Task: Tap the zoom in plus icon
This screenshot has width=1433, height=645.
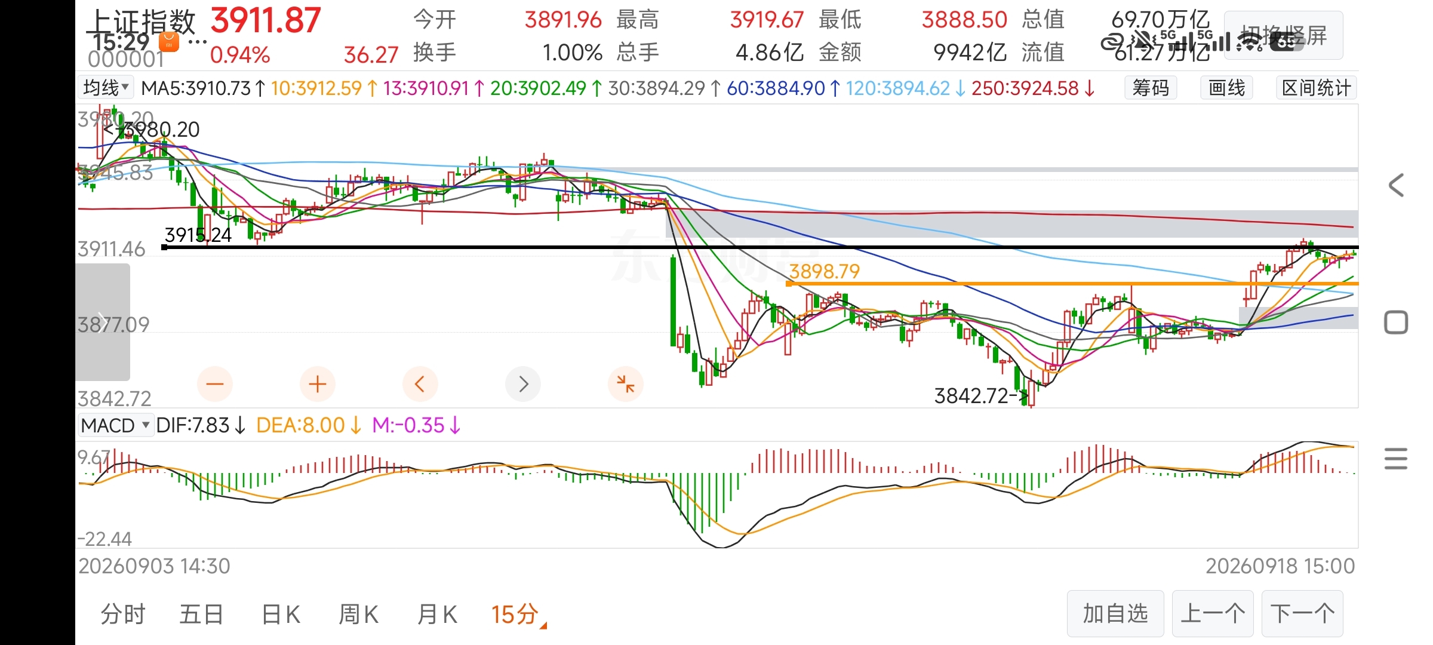Action: pyautogui.click(x=318, y=384)
